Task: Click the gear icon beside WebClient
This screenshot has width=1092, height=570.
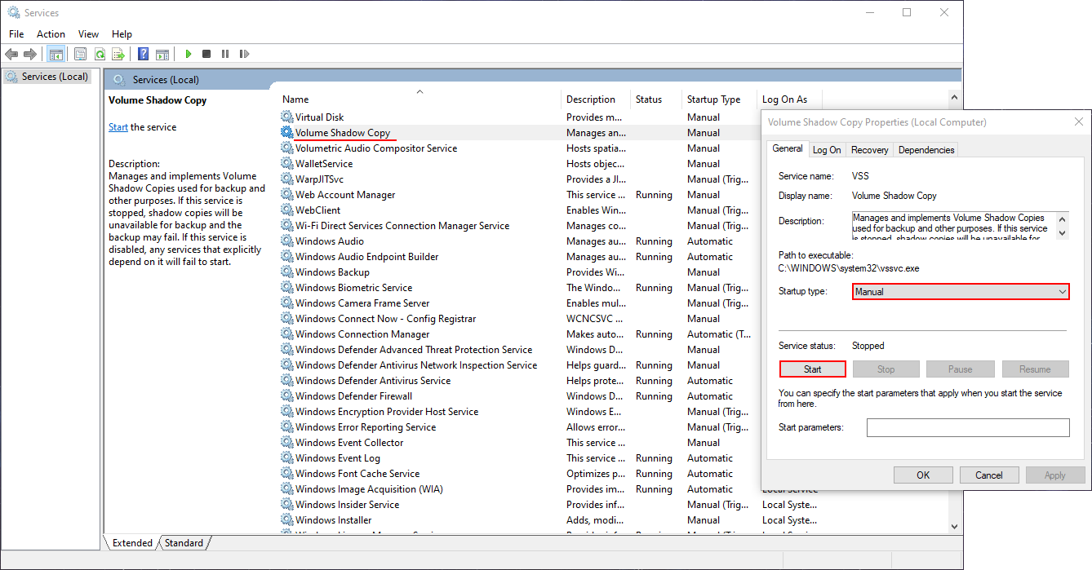Action: pos(286,210)
